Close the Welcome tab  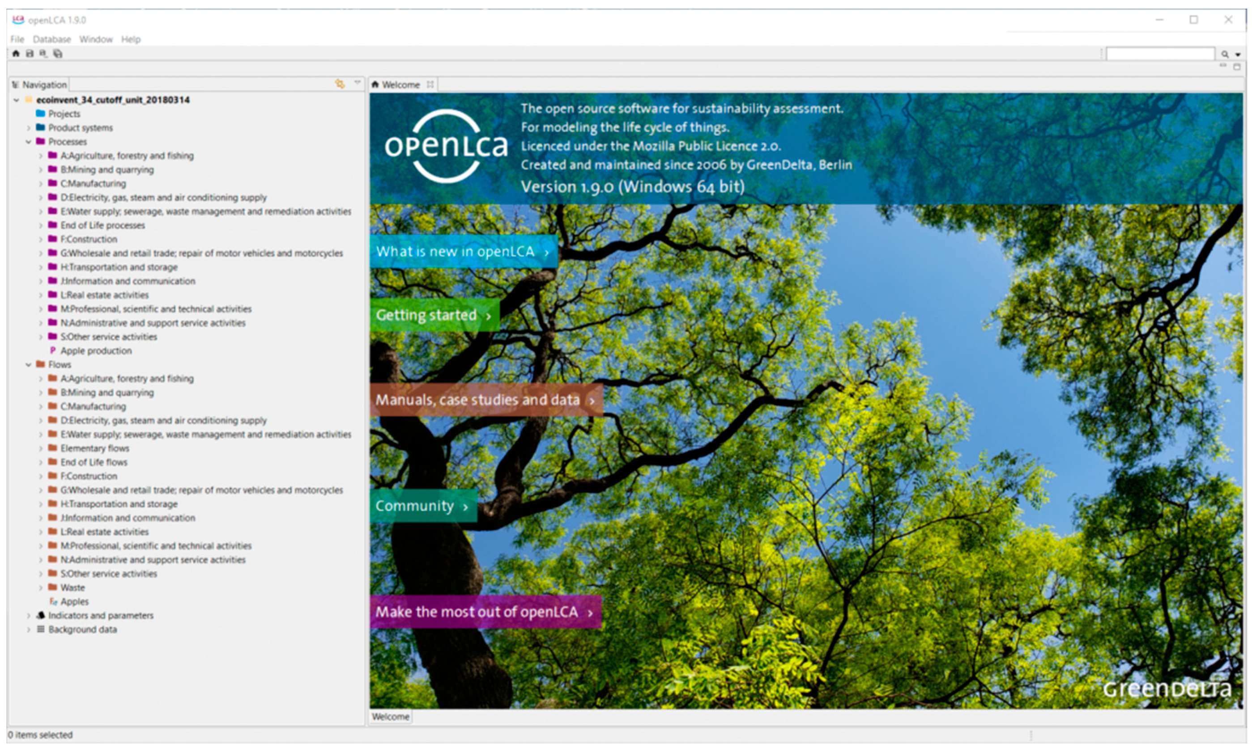(430, 84)
